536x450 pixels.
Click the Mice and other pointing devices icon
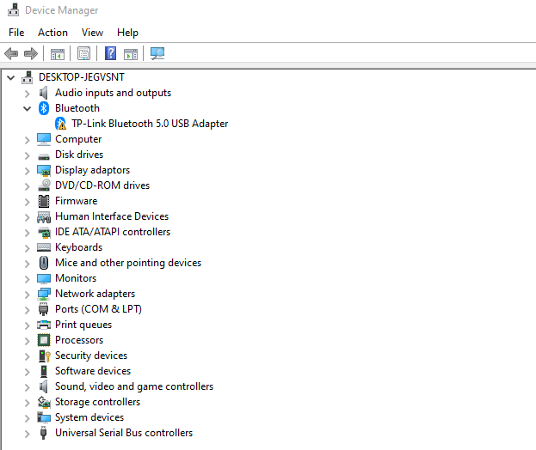44,263
